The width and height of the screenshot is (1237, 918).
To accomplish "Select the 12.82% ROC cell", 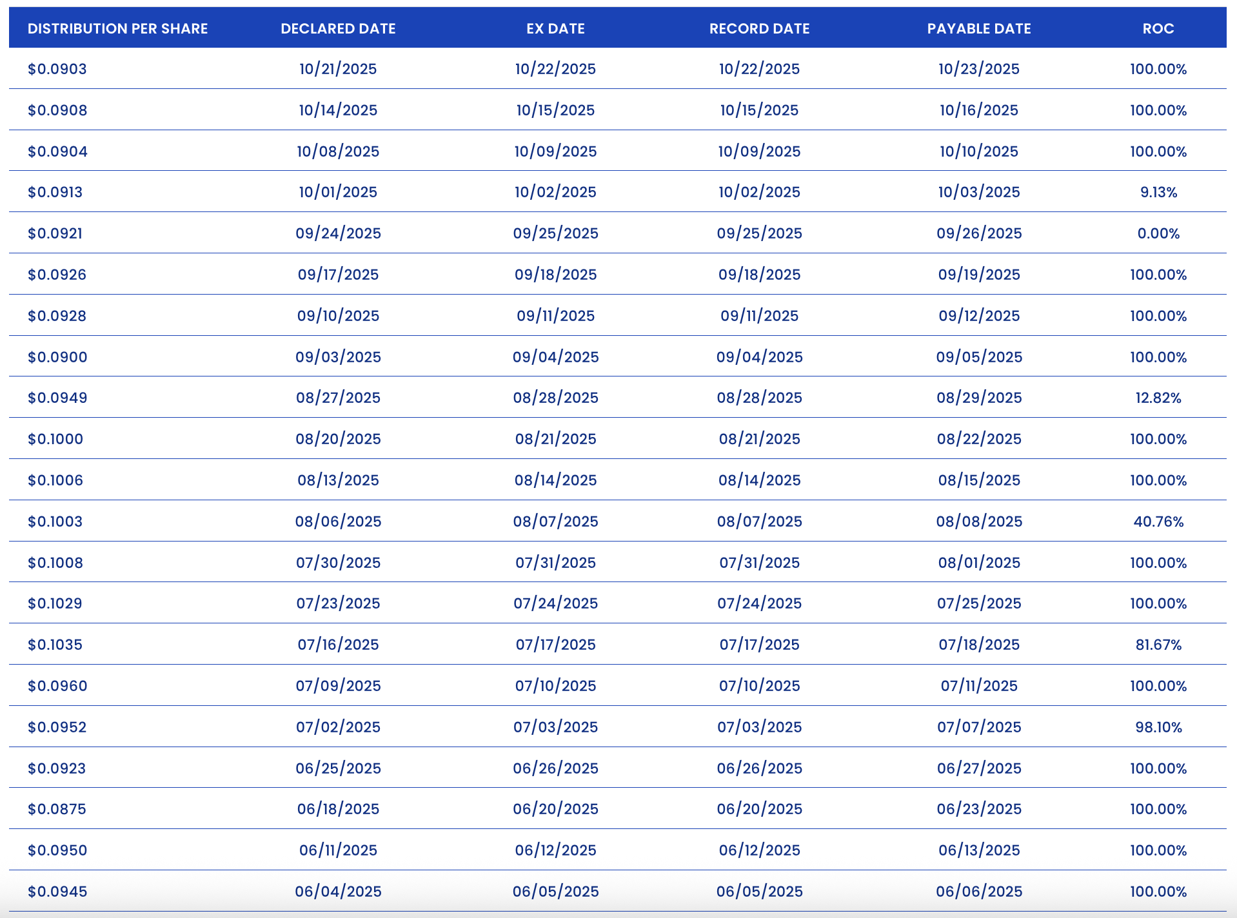I will click(1158, 398).
